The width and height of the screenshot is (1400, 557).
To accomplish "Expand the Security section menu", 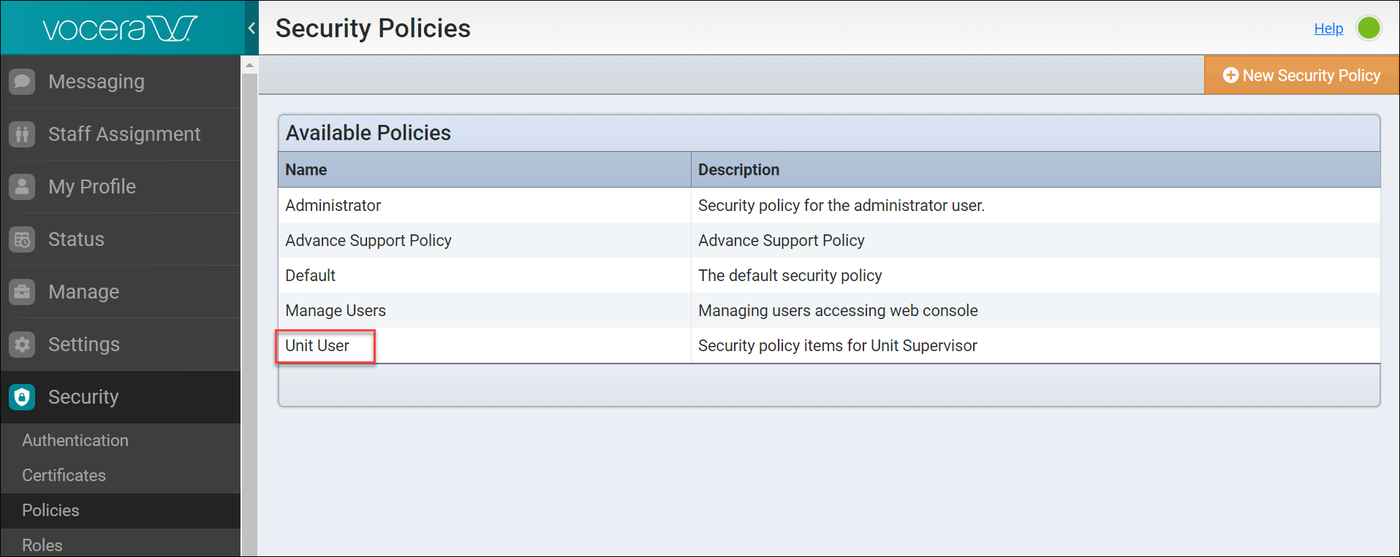I will pos(83,396).
